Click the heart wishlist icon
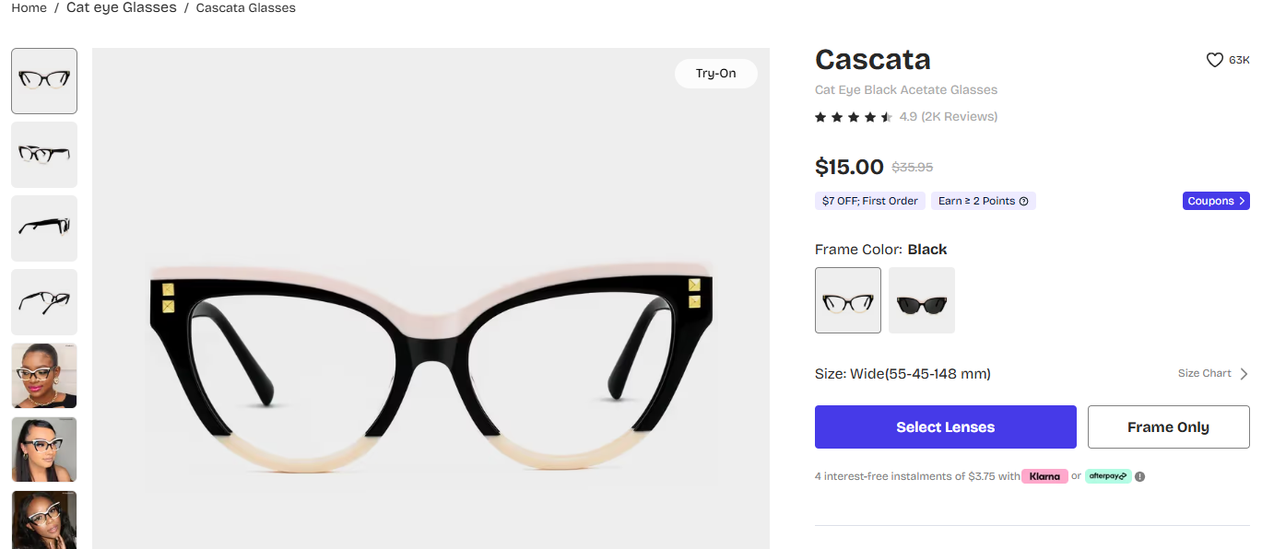Screen dimensions: 1274x549 1214,59
